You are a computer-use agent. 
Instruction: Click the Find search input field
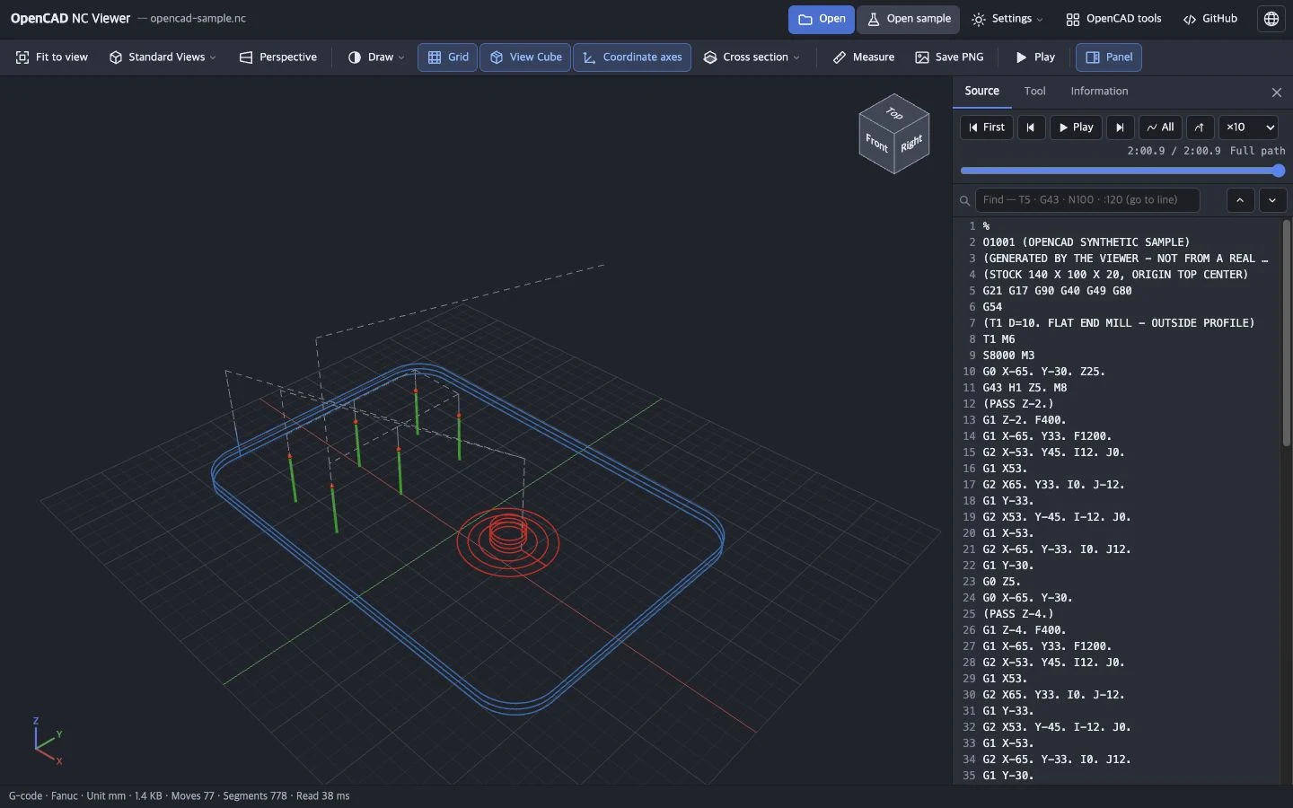point(1087,200)
